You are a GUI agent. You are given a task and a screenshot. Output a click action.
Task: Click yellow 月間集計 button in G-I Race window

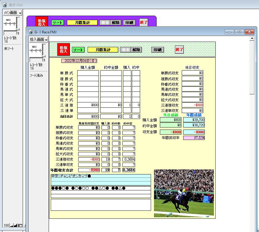click(103, 50)
